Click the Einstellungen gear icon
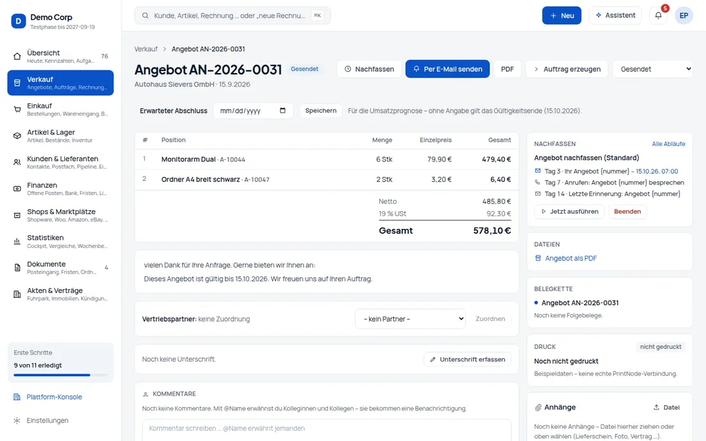The height and width of the screenshot is (441, 706). point(17,420)
